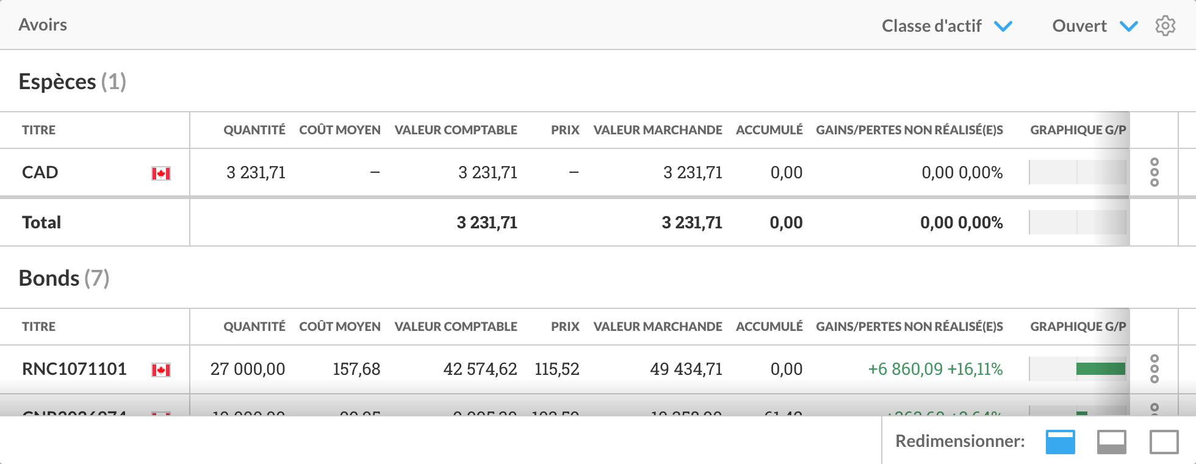This screenshot has width=1196, height=464.
Task: Sort Bonds table by Prix column
Action: (x=564, y=327)
